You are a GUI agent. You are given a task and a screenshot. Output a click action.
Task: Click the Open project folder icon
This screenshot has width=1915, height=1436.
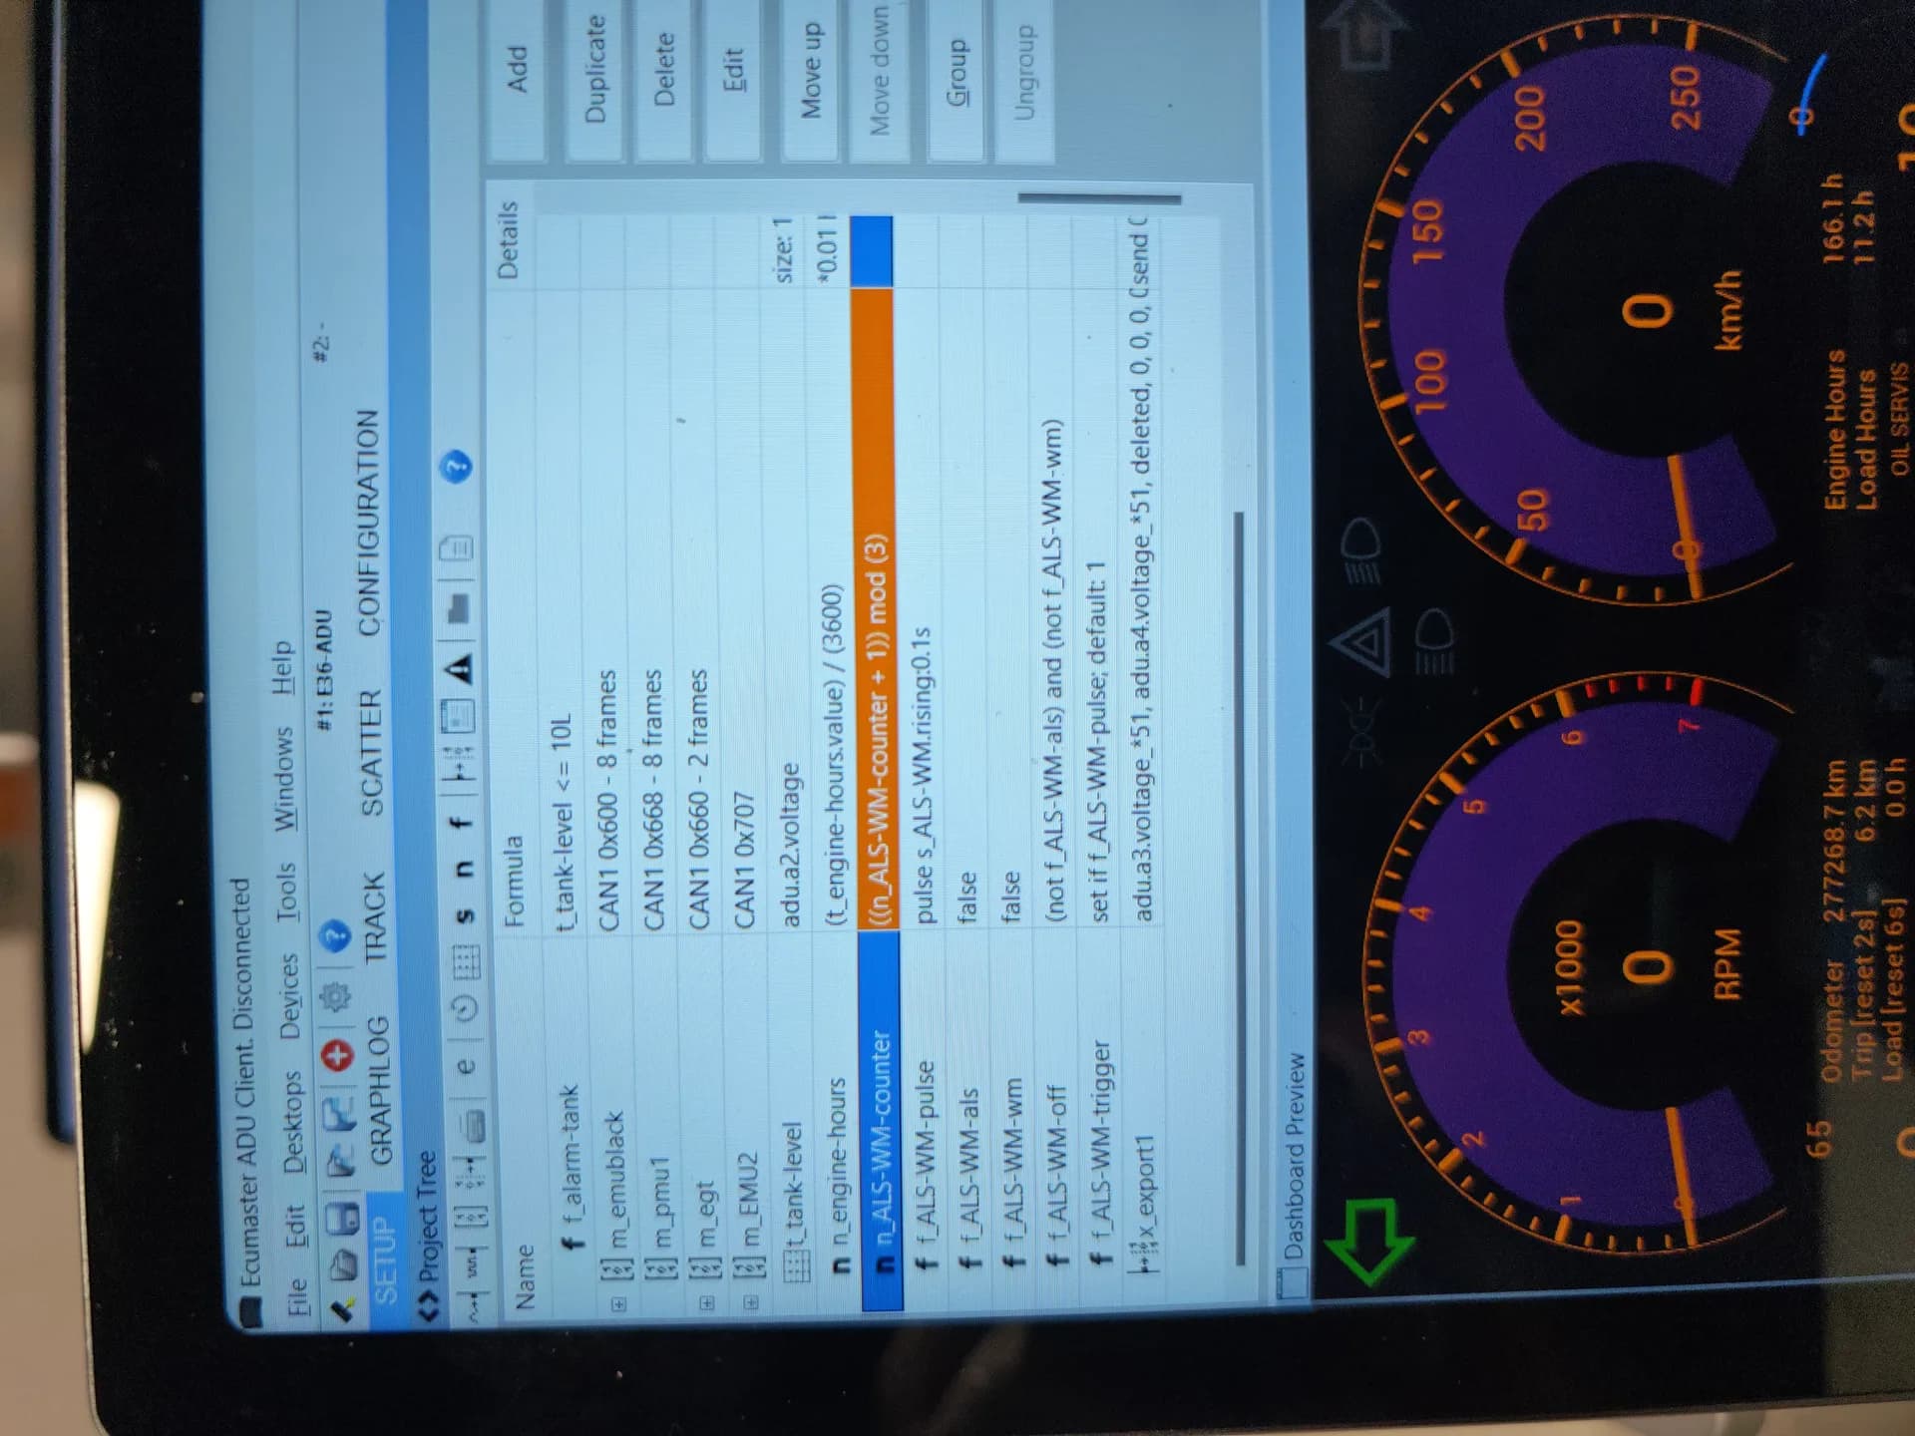(345, 1264)
